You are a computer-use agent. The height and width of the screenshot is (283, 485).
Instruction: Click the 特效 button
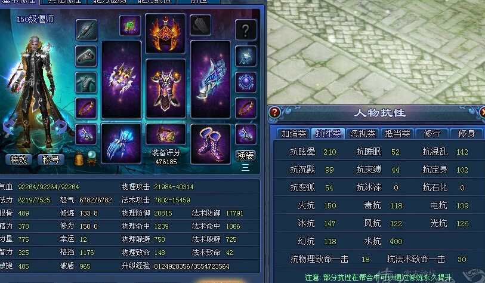coord(18,160)
